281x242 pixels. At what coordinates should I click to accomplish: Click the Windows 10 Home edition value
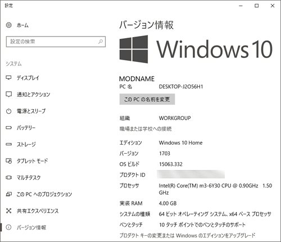pyautogui.click(x=180, y=143)
